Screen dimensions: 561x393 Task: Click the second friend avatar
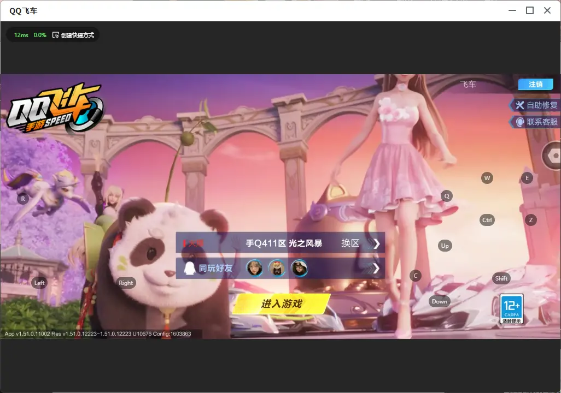277,268
